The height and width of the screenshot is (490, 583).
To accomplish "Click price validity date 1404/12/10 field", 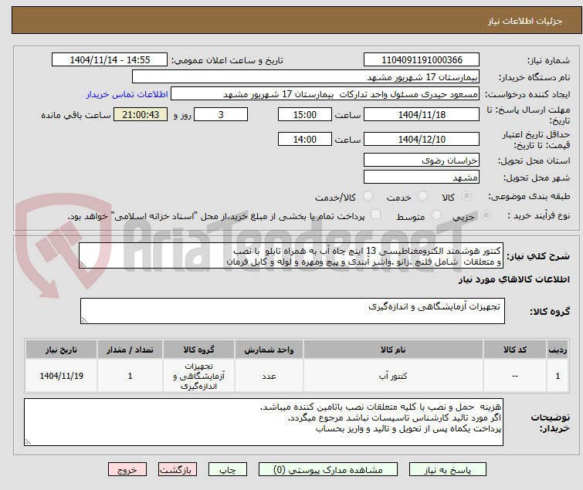I will 422,139.
